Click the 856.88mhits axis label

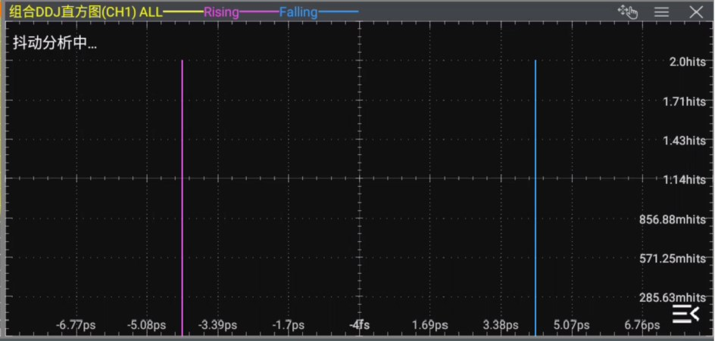click(x=673, y=219)
